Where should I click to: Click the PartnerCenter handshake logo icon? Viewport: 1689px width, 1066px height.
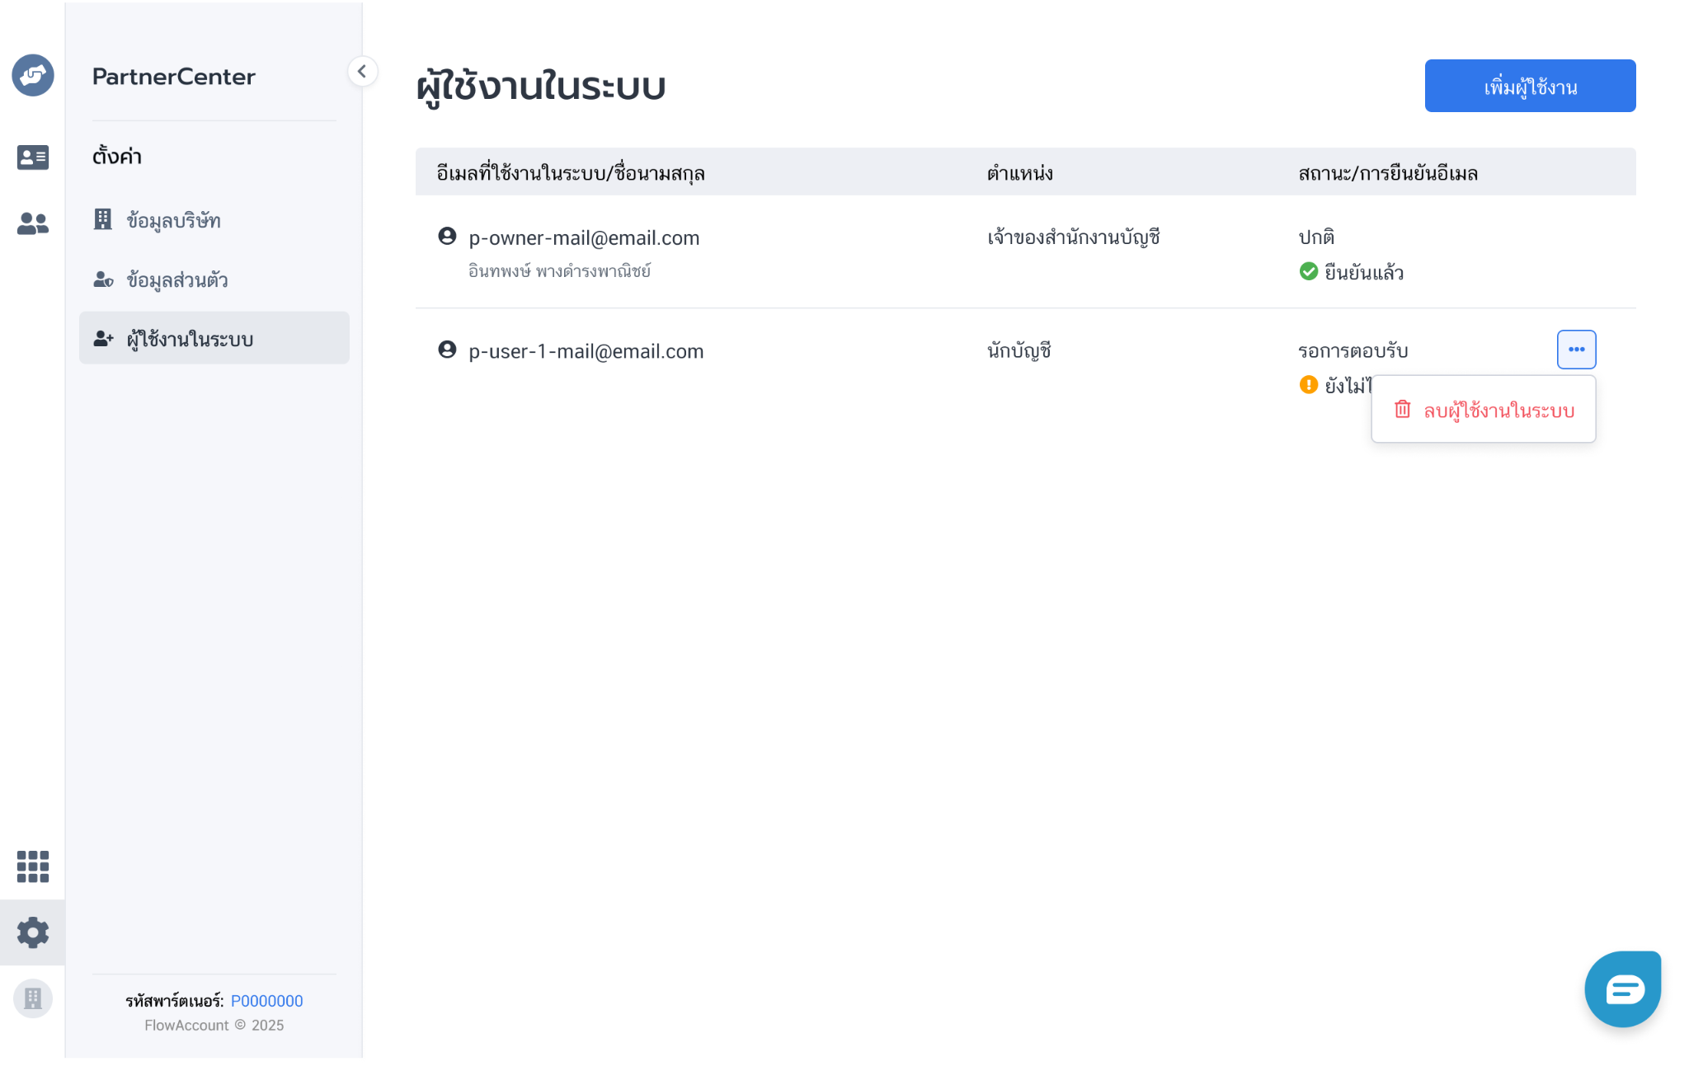(x=33, y=75)
